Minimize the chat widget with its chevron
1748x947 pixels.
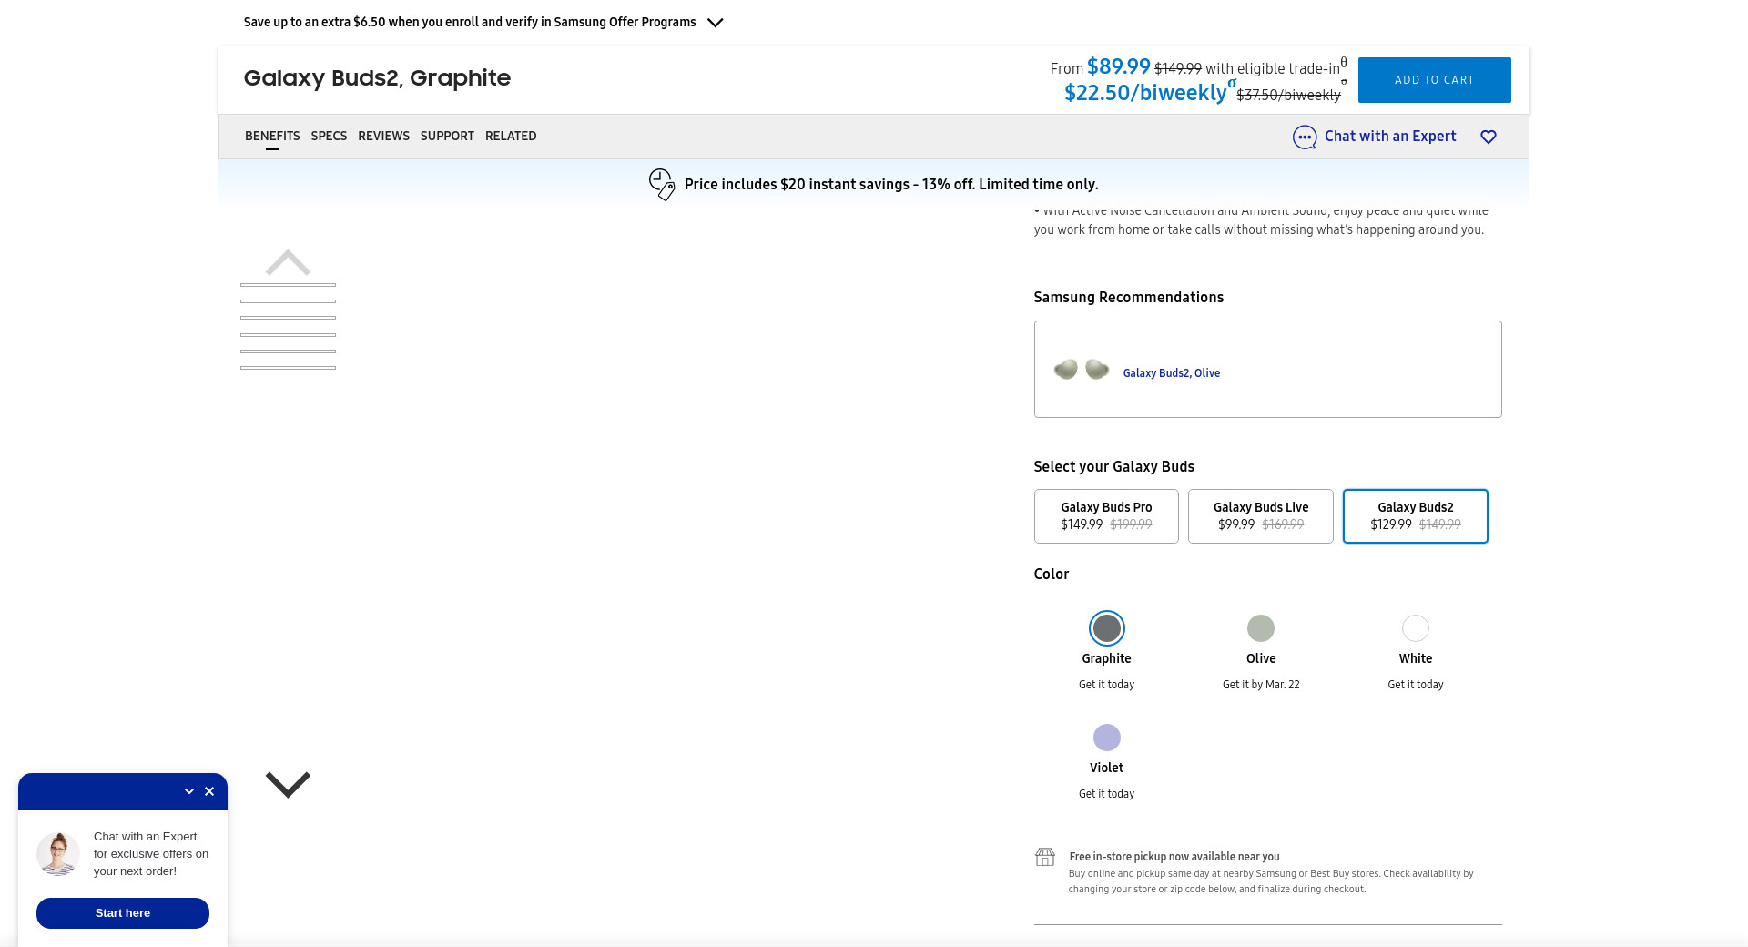click(x=189, y=791)
